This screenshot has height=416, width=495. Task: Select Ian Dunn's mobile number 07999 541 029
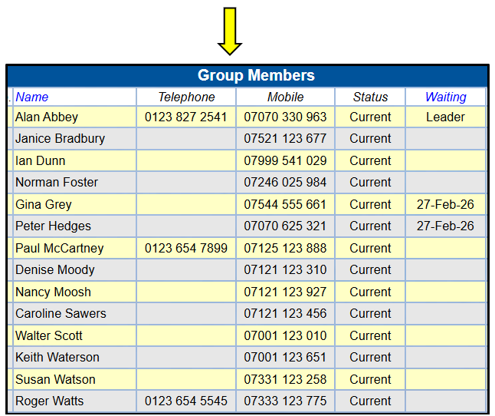coord(285,160)
